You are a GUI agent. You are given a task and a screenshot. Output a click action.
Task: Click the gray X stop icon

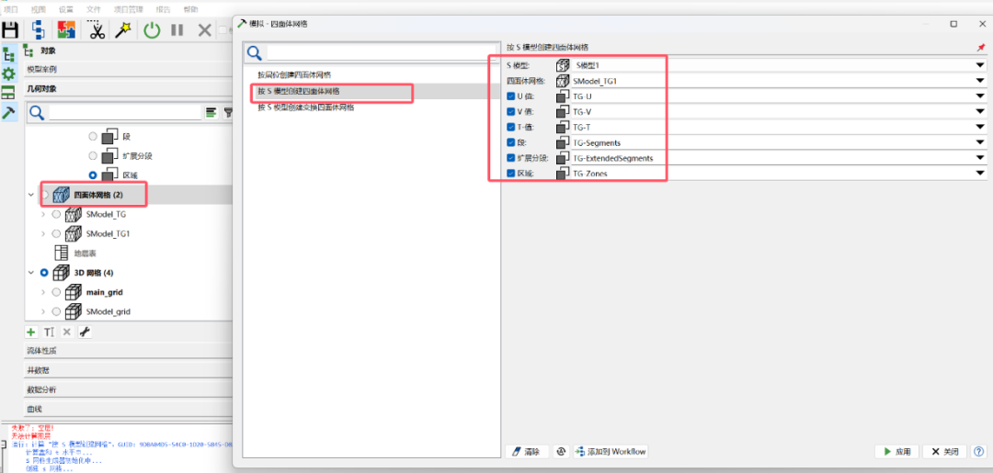(x=204, y=29)
